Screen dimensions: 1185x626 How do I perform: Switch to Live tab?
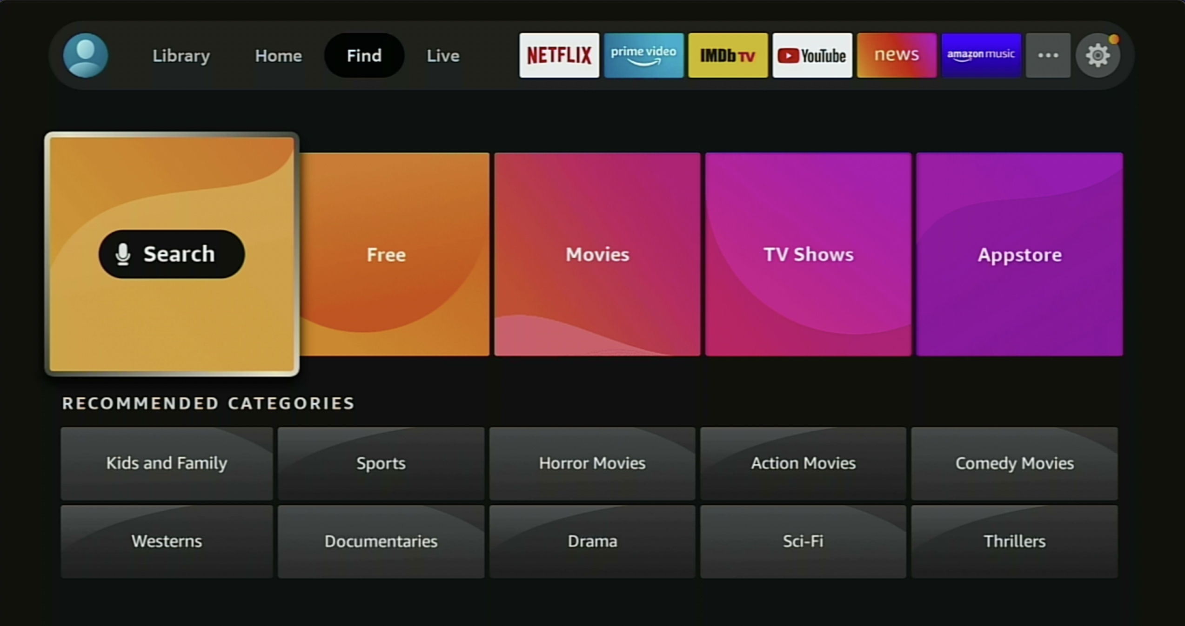point(441,56)
